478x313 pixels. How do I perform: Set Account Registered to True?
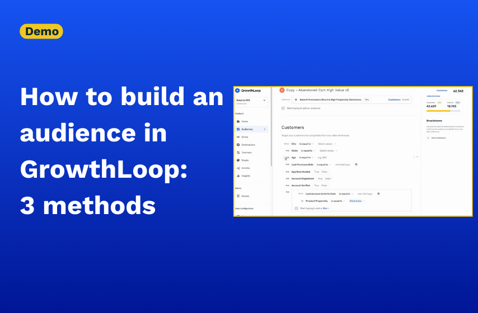[320, 179]
